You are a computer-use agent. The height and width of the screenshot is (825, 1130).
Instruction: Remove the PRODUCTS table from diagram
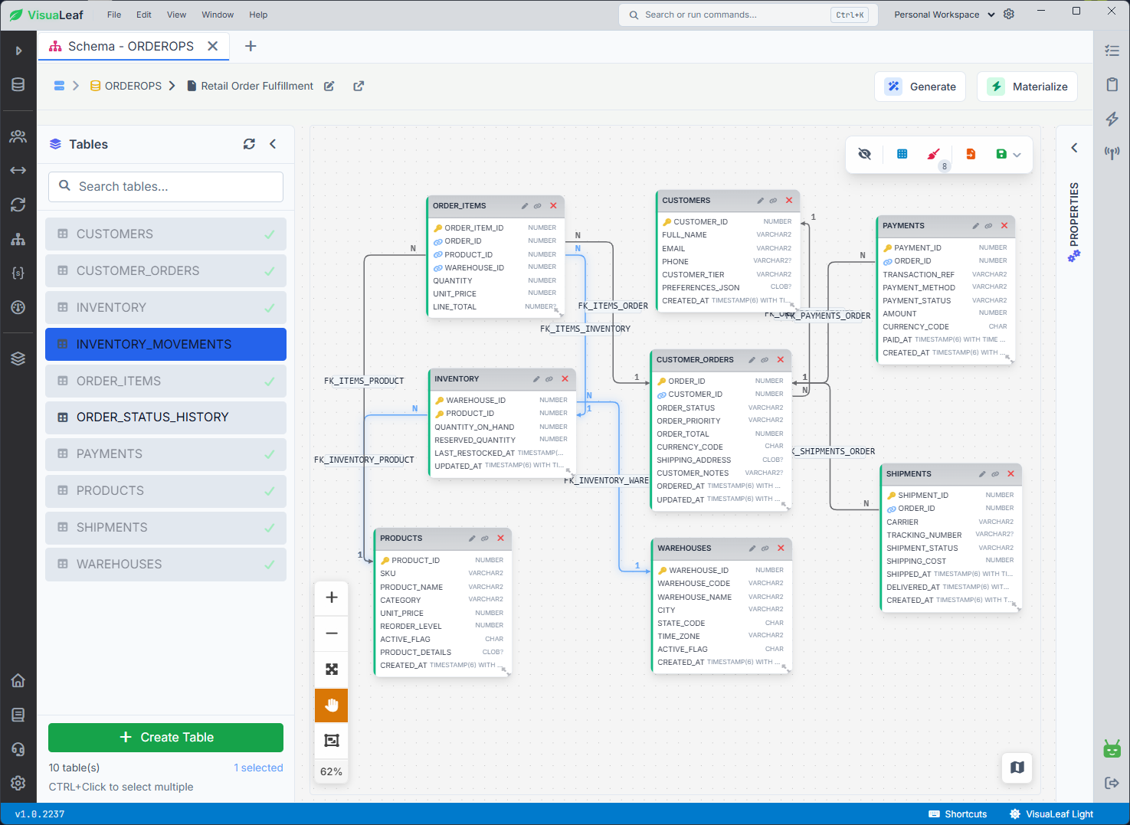point(501,539)
